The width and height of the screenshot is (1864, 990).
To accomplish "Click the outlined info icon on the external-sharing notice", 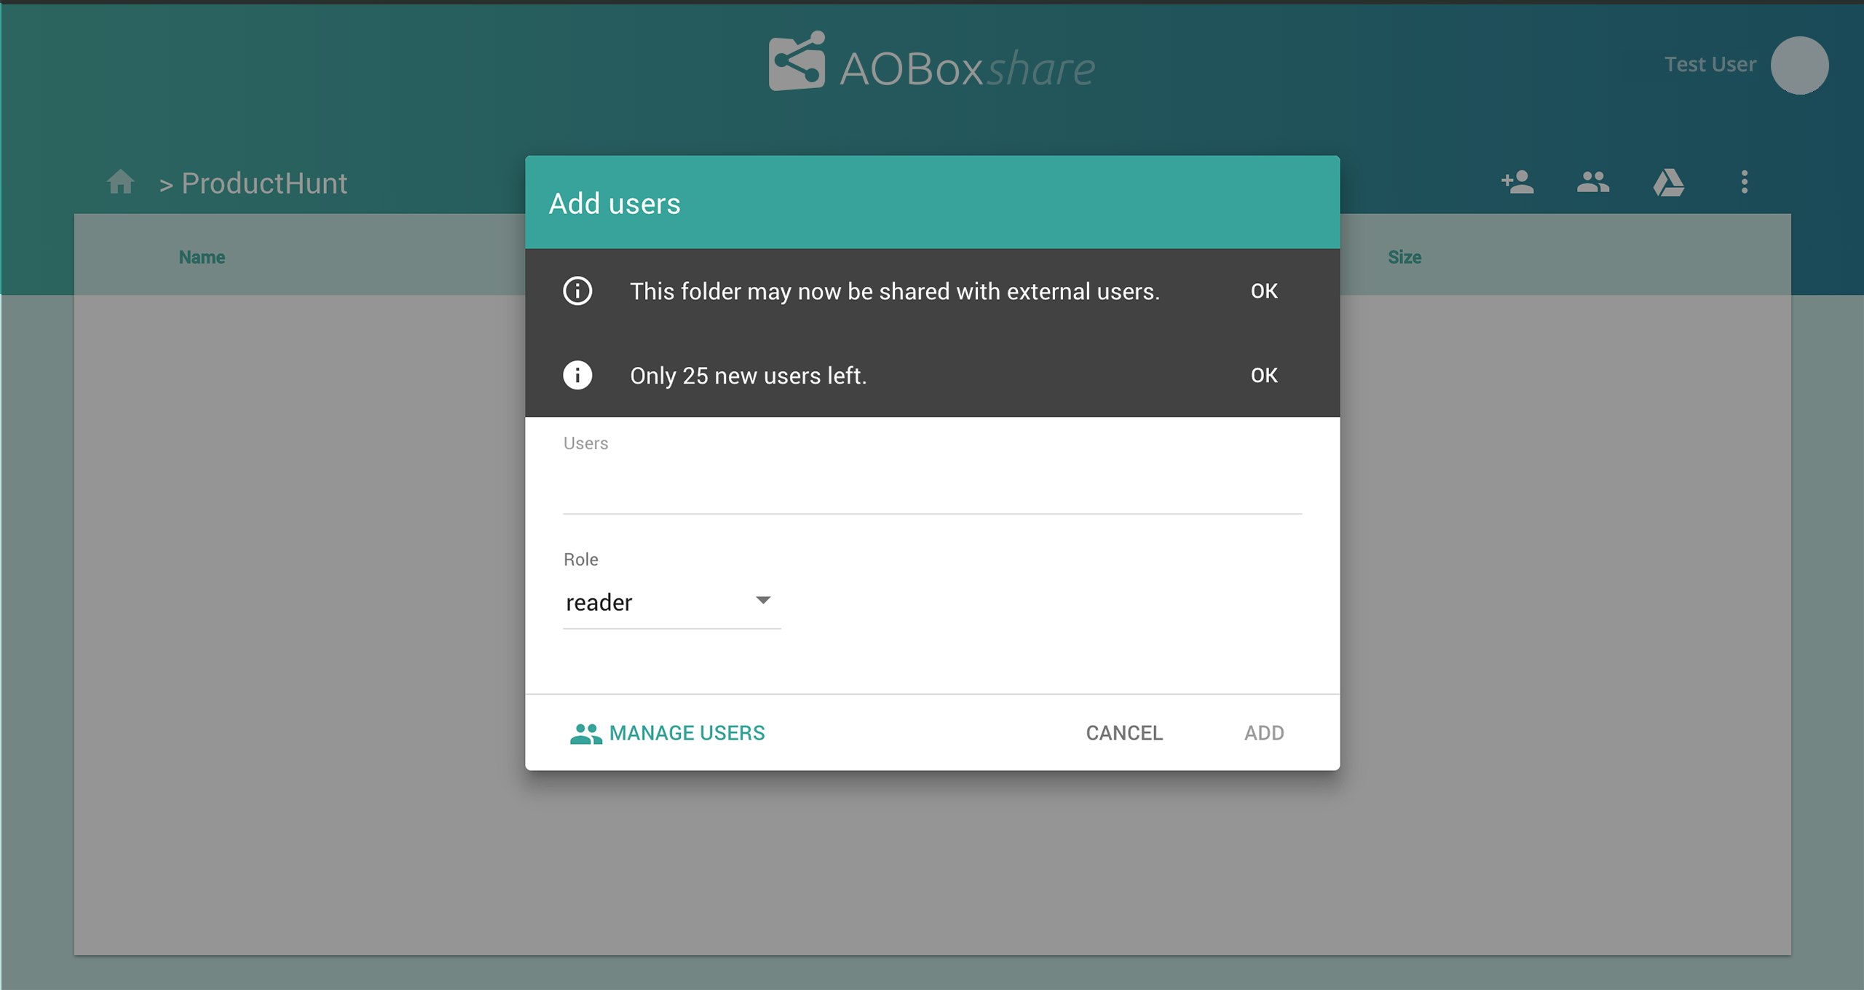I will point(577,291).
